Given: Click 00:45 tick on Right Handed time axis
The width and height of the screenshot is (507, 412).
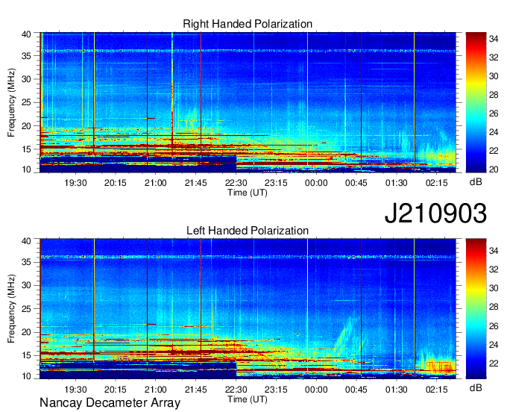Looking at the screenshot, I should point(356,183).
